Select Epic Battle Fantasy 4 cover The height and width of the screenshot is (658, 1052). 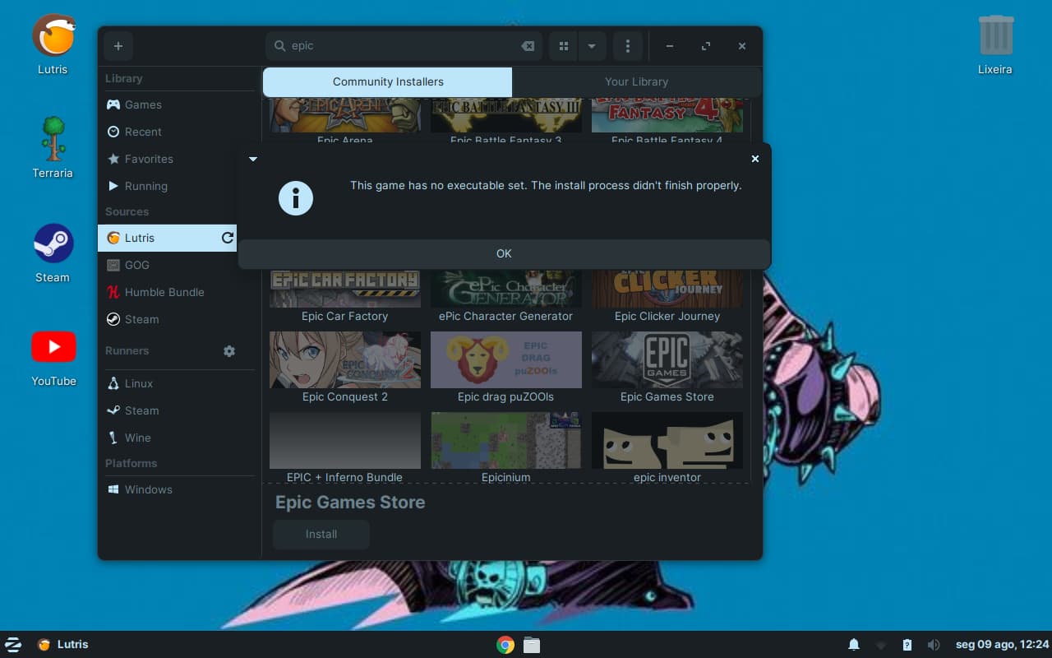pyautogui.click(x=667, y=115)
